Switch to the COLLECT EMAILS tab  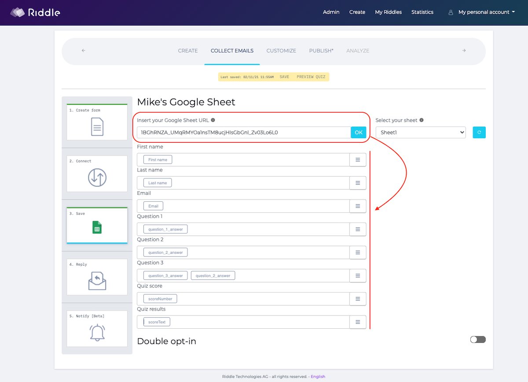pos(232,51)
